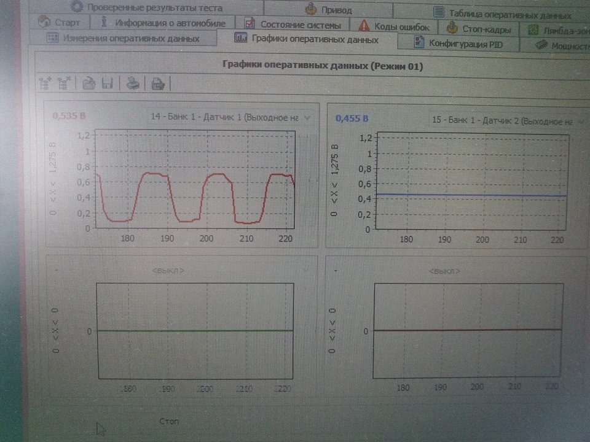590x442 pixels.
Task: Open Измерения оперативных данных tab
Action: pyautogui.click(x=123, y=38)
